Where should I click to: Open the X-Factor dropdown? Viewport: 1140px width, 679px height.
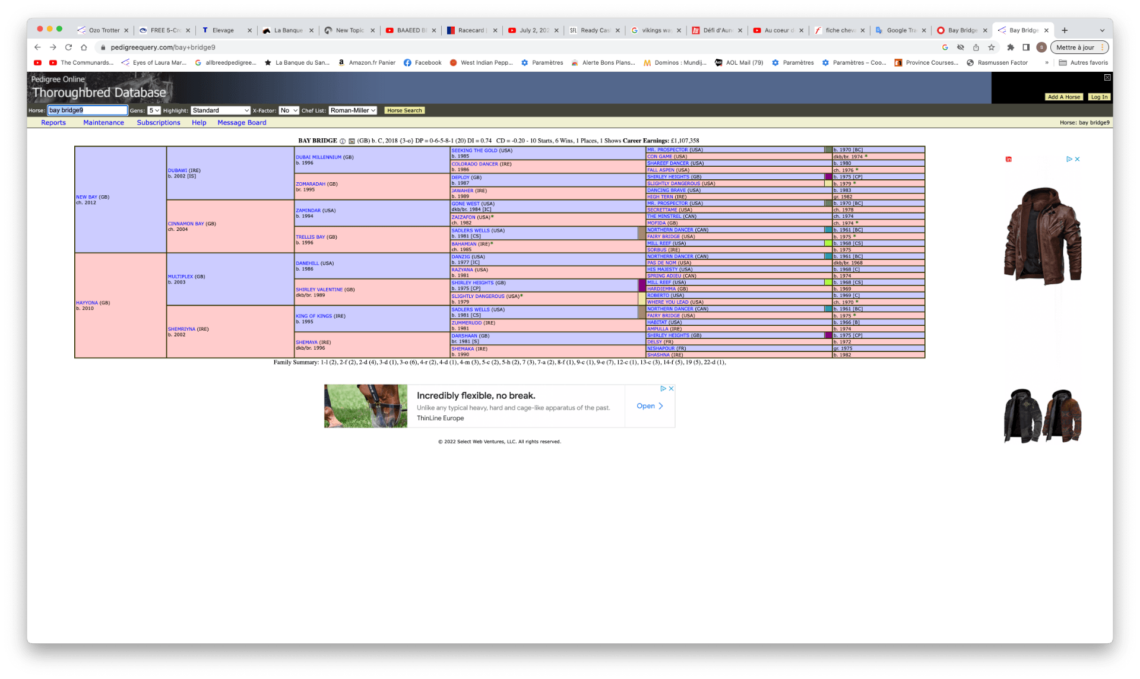coord(289,110)
